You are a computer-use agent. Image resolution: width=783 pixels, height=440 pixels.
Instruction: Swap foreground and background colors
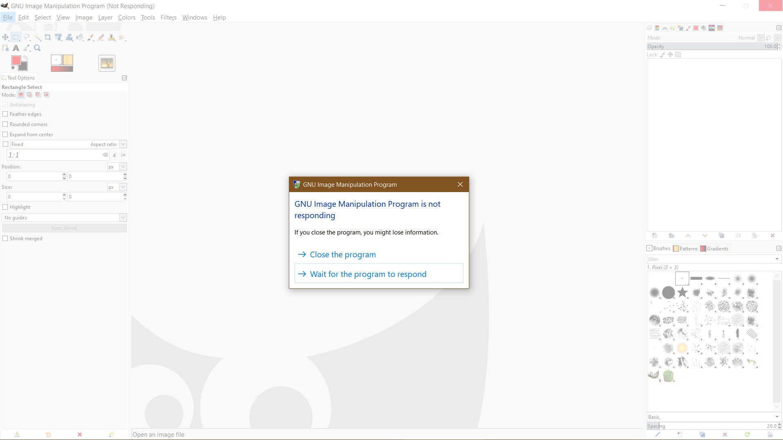pos(25,58)
